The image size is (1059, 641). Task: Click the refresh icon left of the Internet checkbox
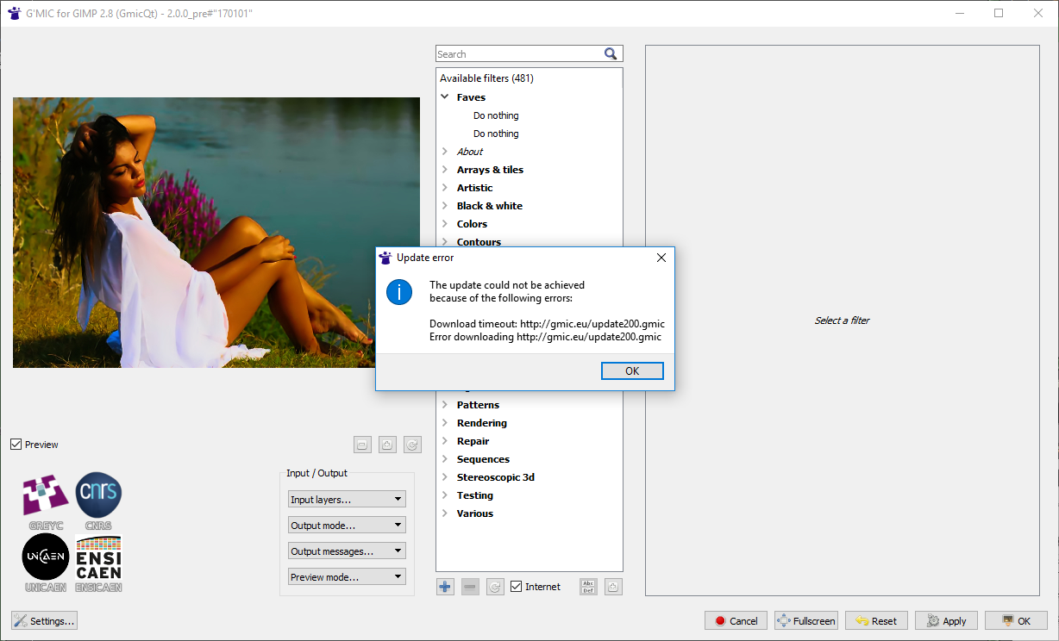[495, 587]
